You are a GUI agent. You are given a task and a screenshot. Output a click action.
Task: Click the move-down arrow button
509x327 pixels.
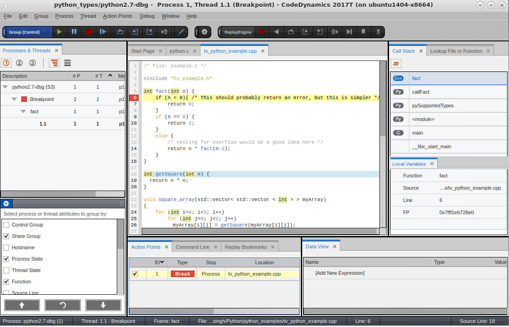(103, 305)
